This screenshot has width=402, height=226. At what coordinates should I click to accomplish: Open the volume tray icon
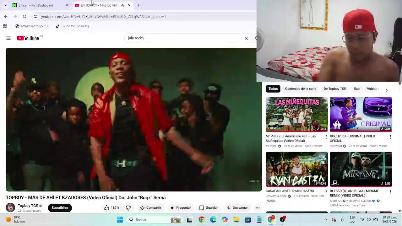[x=368, y=220]
